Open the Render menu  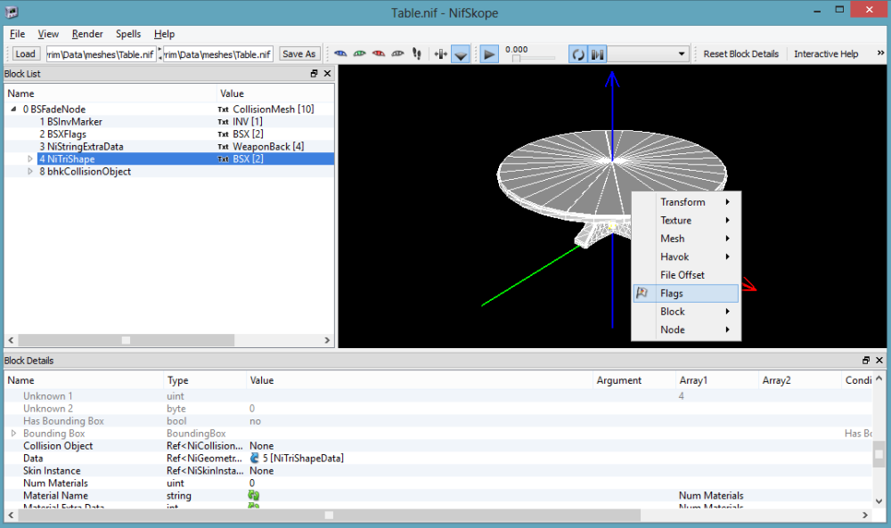87,34
